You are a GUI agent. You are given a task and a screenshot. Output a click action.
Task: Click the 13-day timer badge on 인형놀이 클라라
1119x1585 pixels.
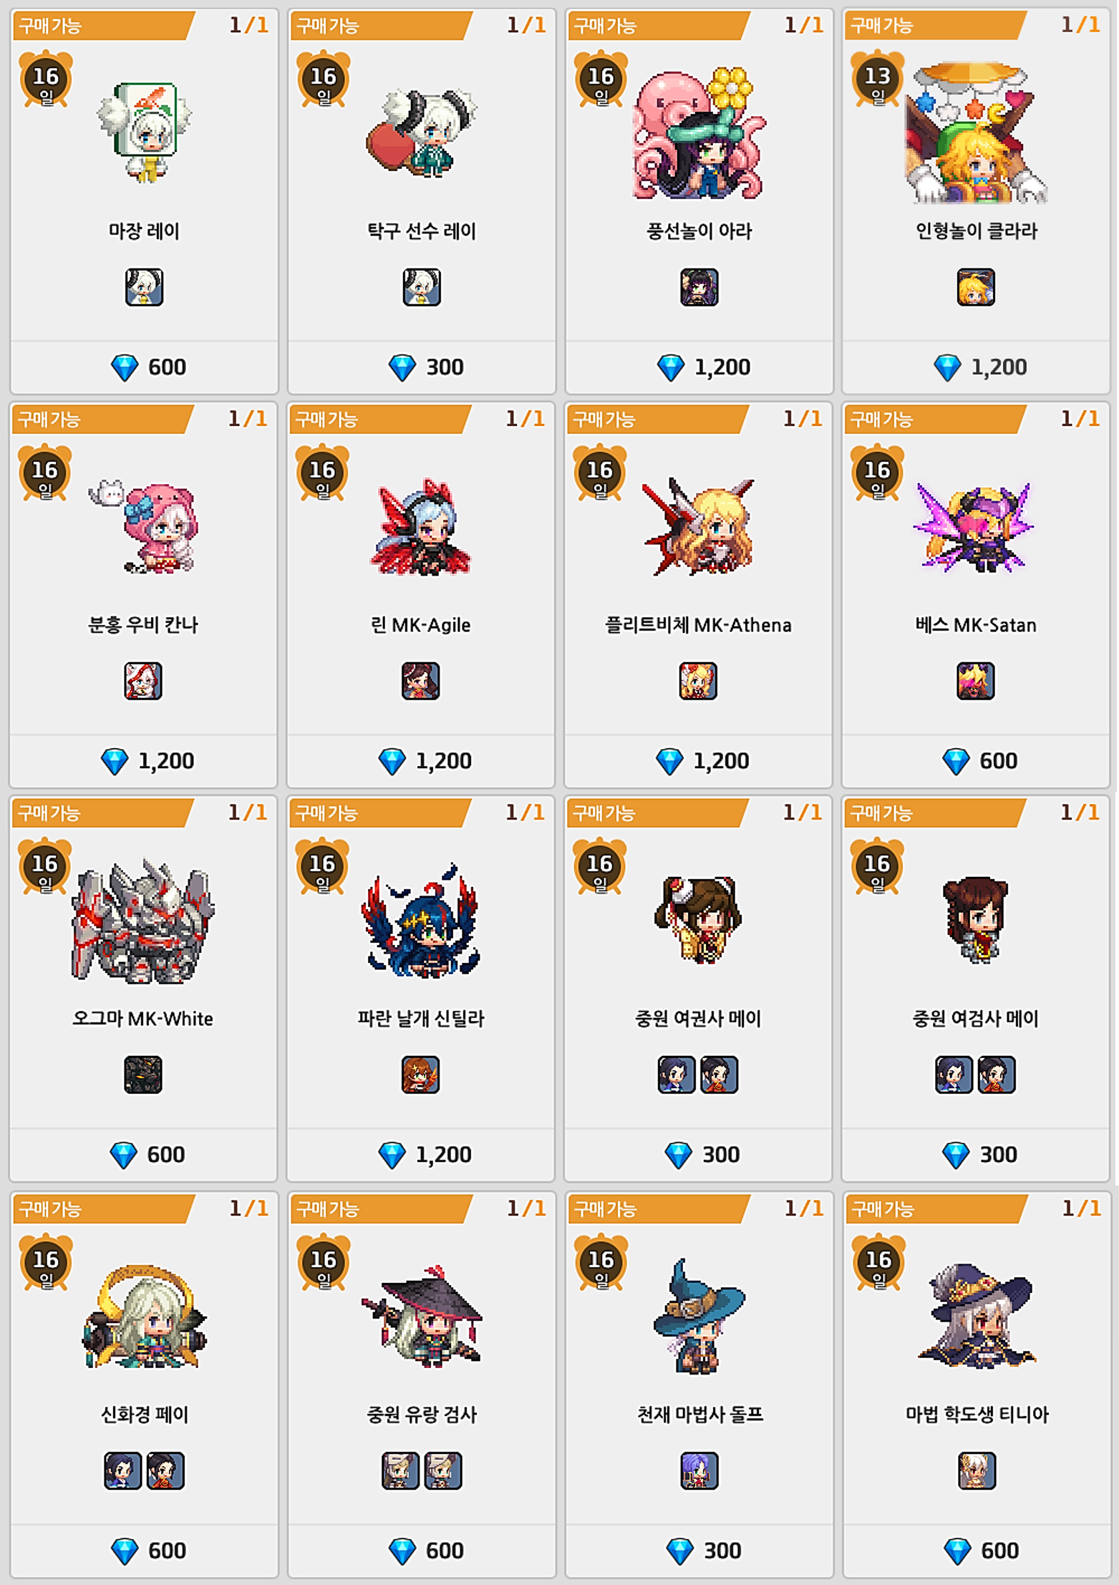[x=877, y=79]
